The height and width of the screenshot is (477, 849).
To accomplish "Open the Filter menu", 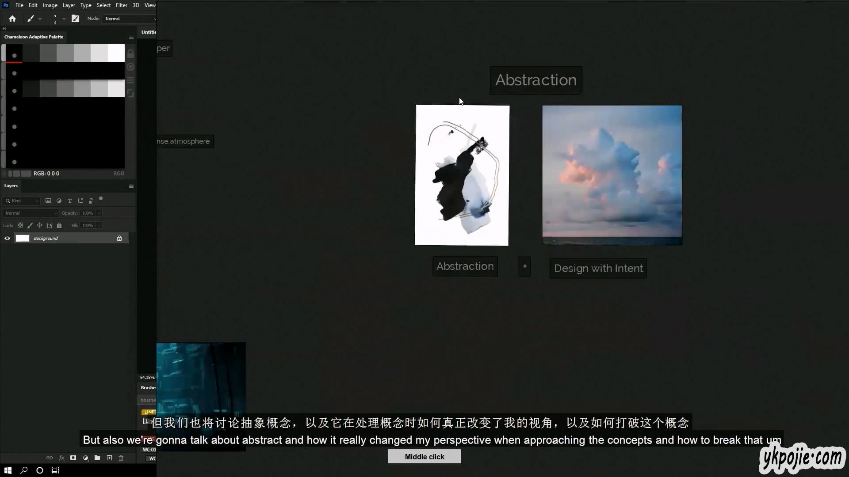I will click(x=121, y=5).
